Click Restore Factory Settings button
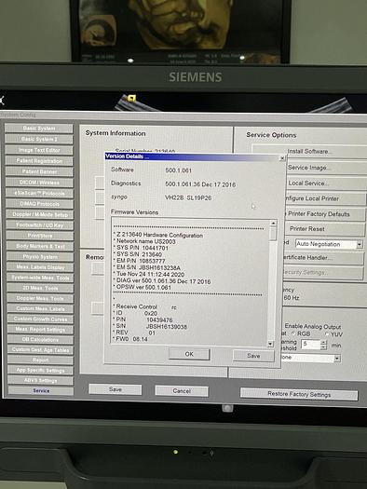Image resolution: width=367 pixels, height=489 pixels. tap(299, 395)
